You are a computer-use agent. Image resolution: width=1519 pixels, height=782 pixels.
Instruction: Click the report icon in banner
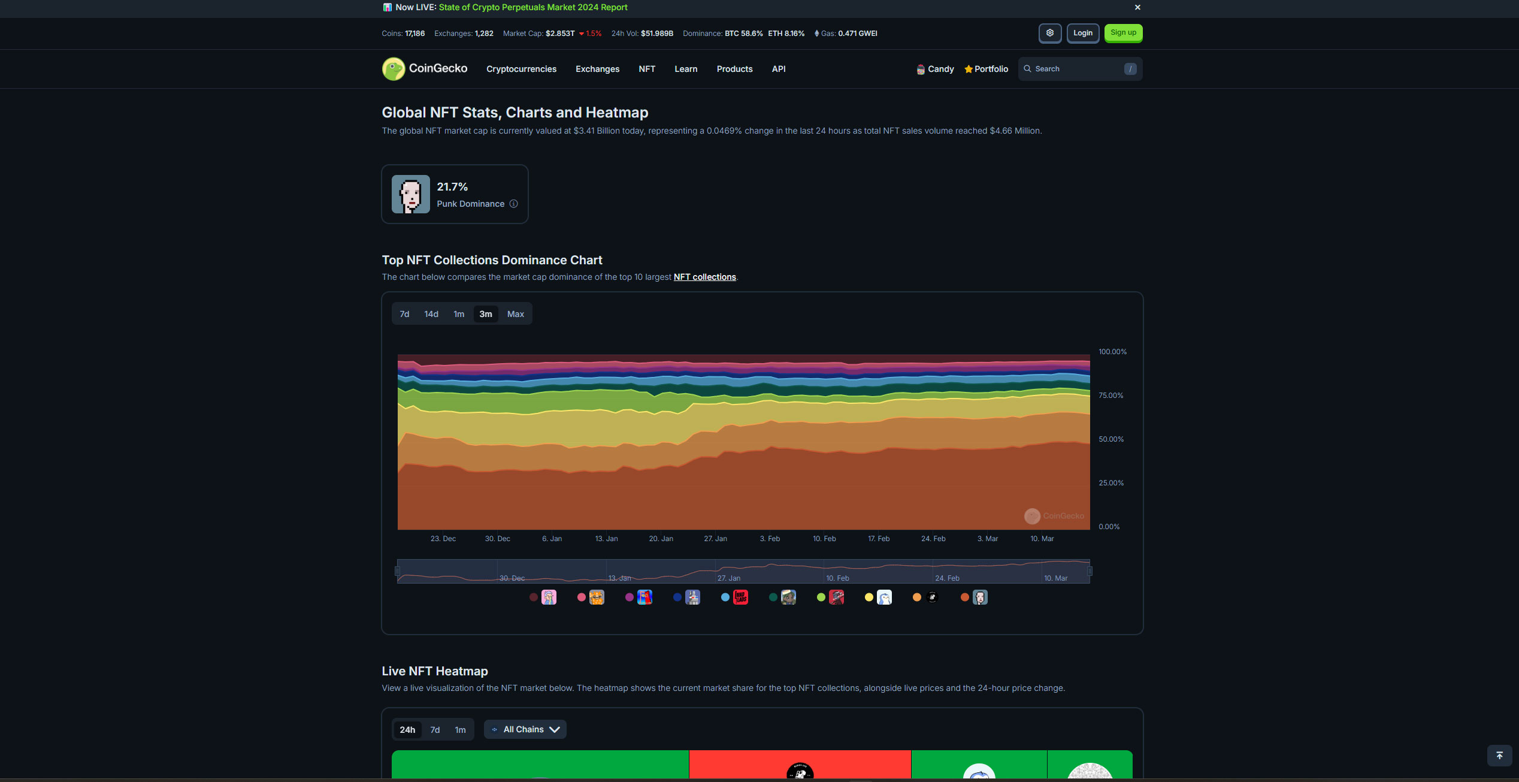387,7
